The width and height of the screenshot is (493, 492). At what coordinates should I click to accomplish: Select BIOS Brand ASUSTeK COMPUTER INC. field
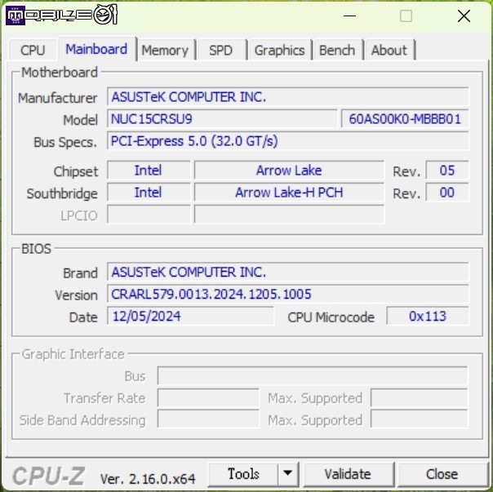[287, 272]
